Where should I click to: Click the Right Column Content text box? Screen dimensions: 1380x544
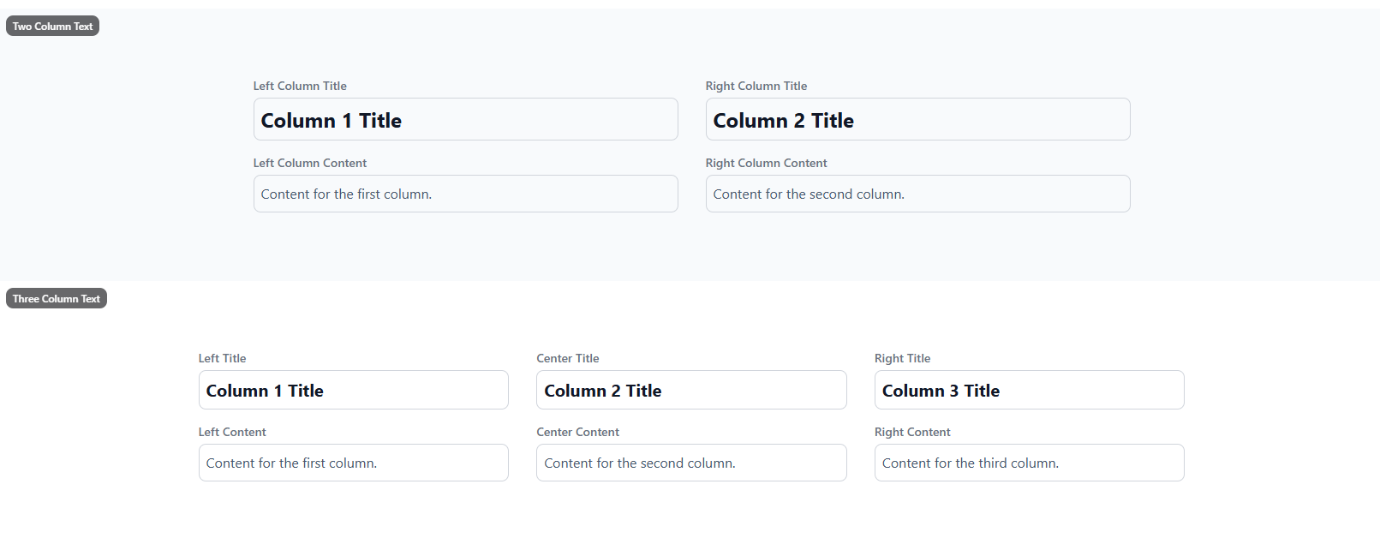[x=917, y=194]
